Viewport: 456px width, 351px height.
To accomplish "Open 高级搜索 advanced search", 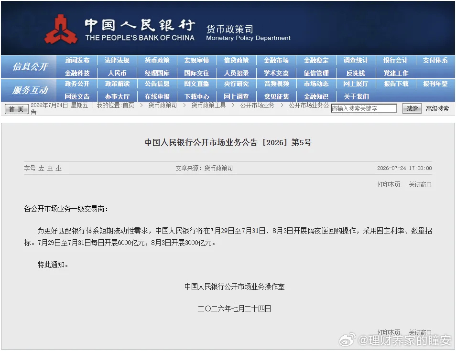I will pos(437,109).
